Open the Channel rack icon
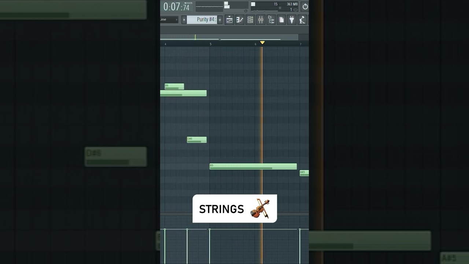This screenshot has width=469, height=264. click(x=250, y=20)
